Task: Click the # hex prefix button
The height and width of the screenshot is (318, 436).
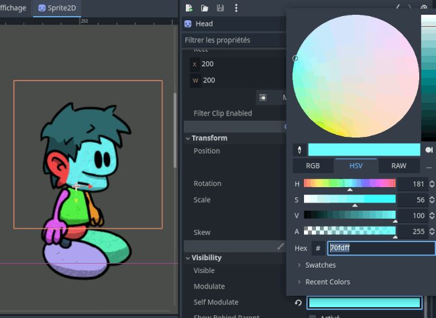Action: (x=318, y=248)
